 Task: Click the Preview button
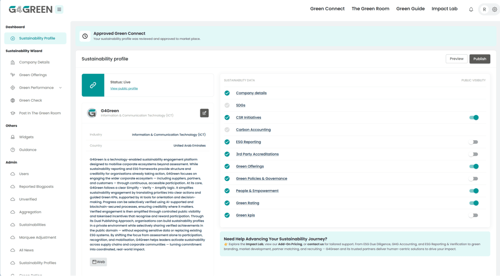tap(457, 59)
